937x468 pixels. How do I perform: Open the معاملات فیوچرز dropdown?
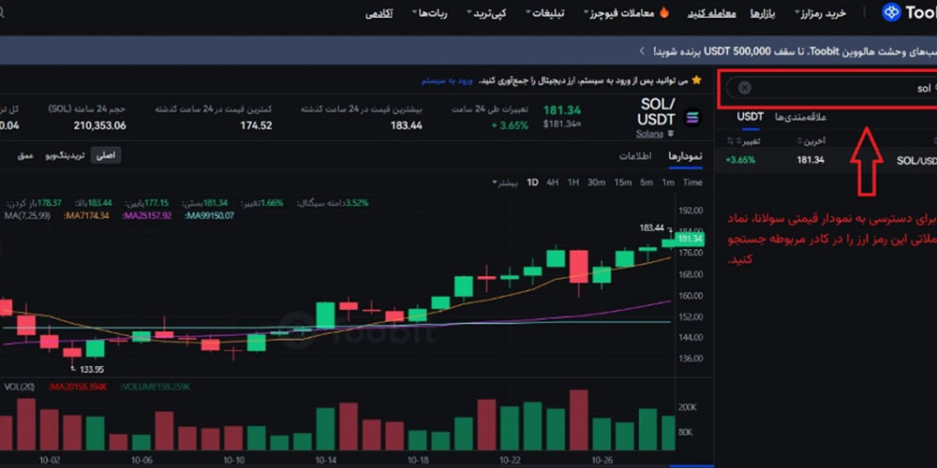click(x=620, y=13)
